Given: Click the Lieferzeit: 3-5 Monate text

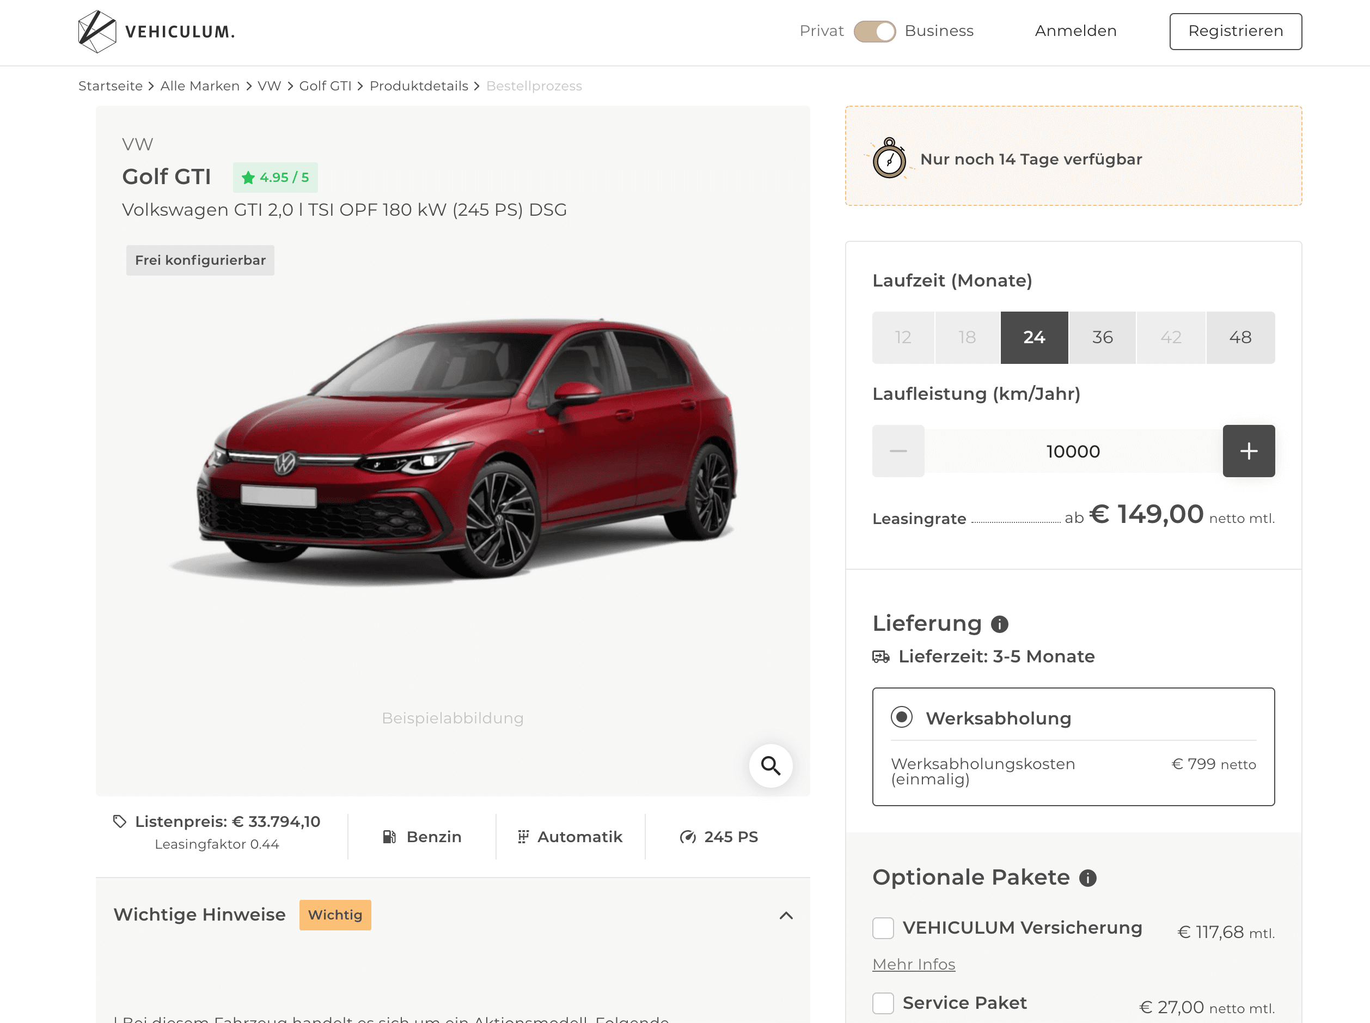Looking at the screenshot, I should point(996,656).
